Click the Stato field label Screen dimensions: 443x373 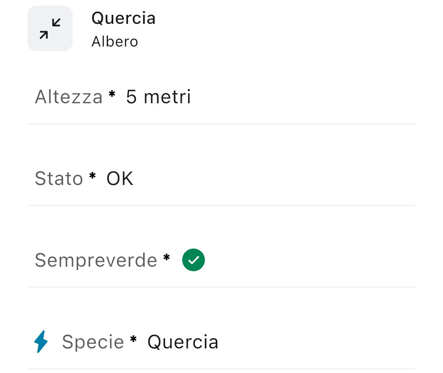[x=59, y=179]
